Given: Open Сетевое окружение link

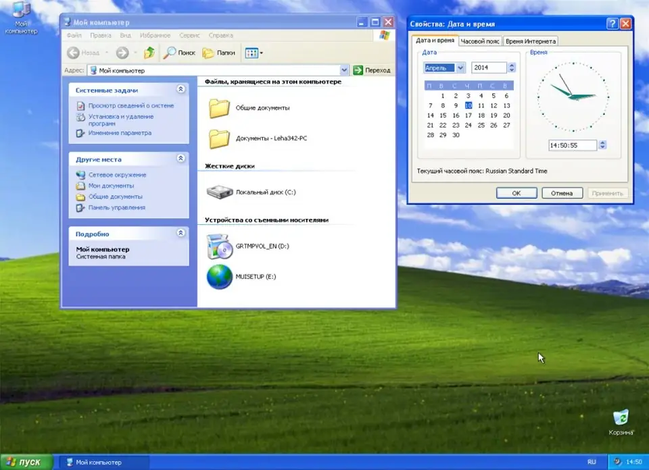Looking at the screenshot, I should click(x=117, y=175).
